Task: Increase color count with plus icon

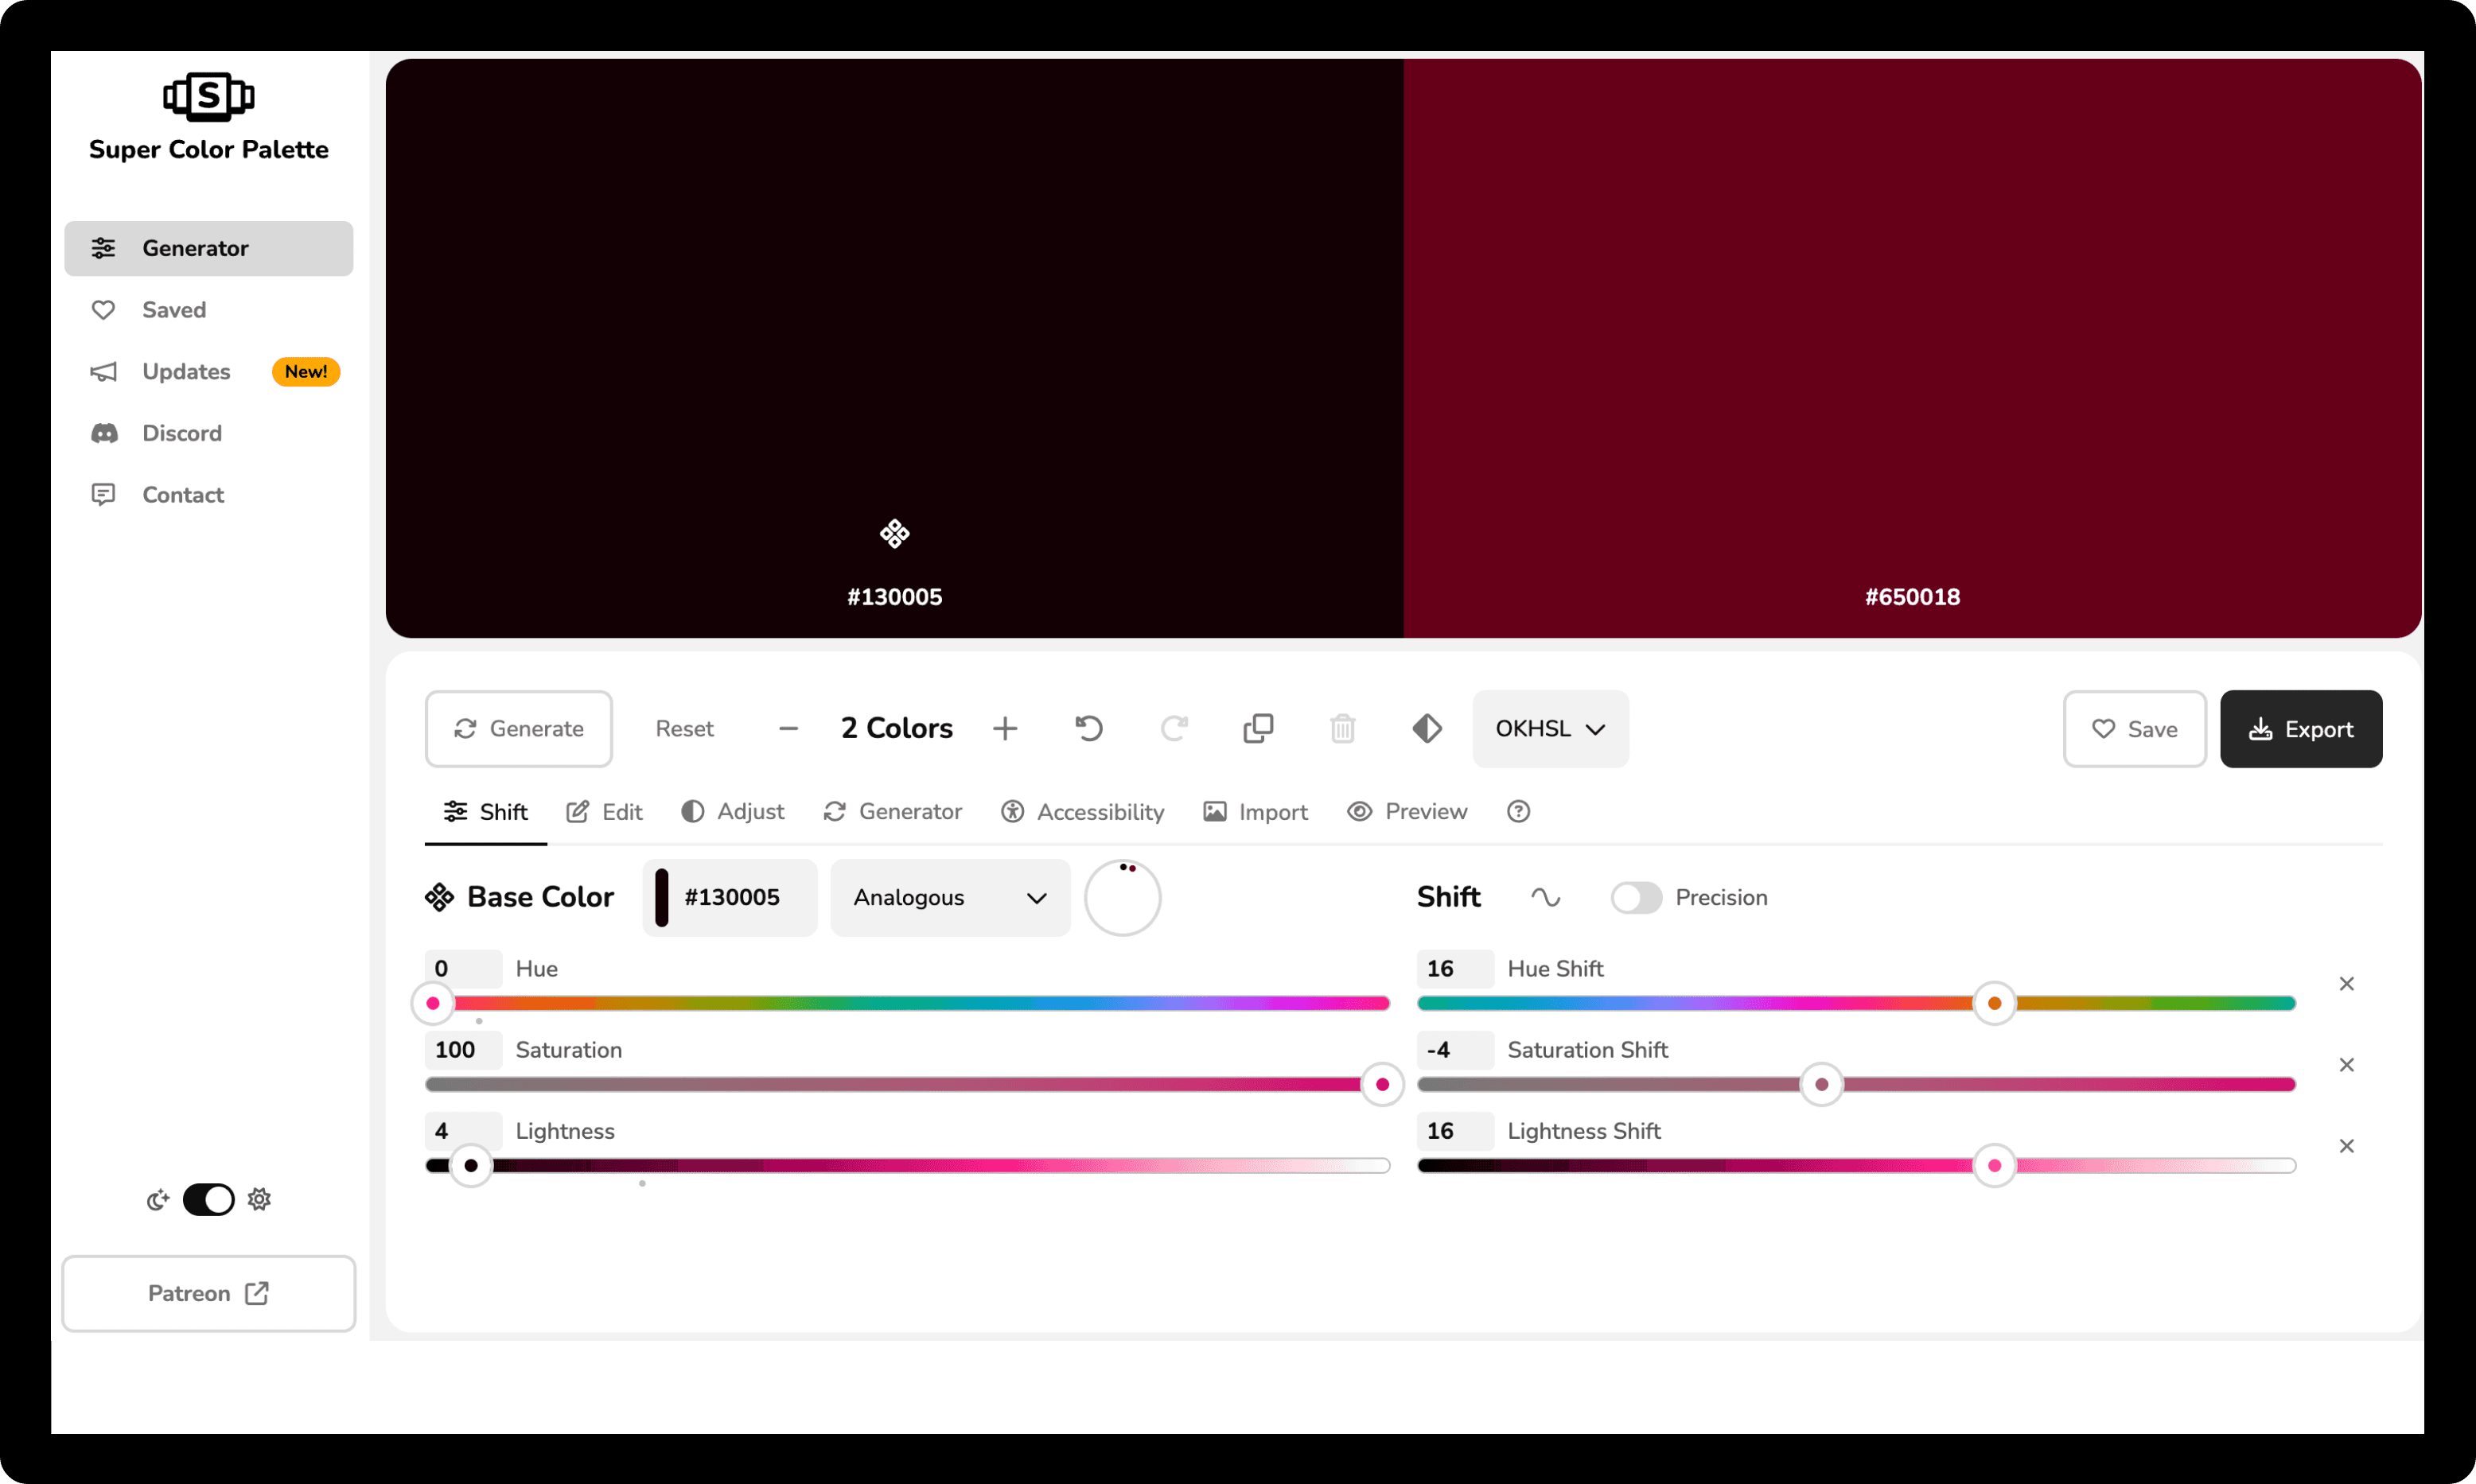Action: coord(1004,729)
